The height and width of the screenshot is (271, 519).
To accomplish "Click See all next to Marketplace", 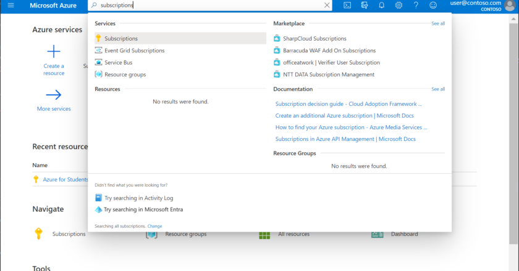I will pos(438,23).
